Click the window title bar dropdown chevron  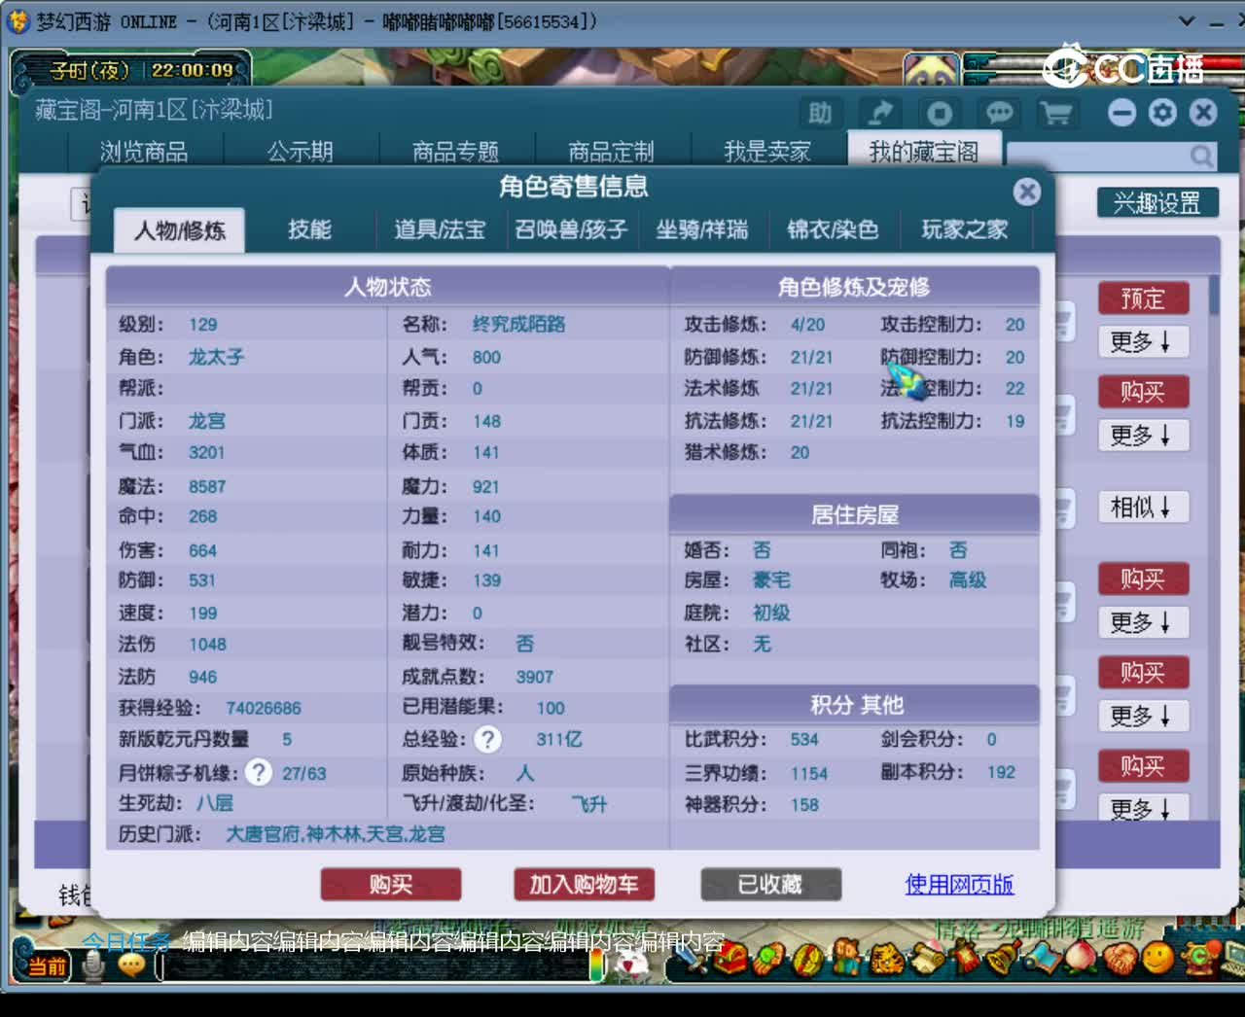1186,20
